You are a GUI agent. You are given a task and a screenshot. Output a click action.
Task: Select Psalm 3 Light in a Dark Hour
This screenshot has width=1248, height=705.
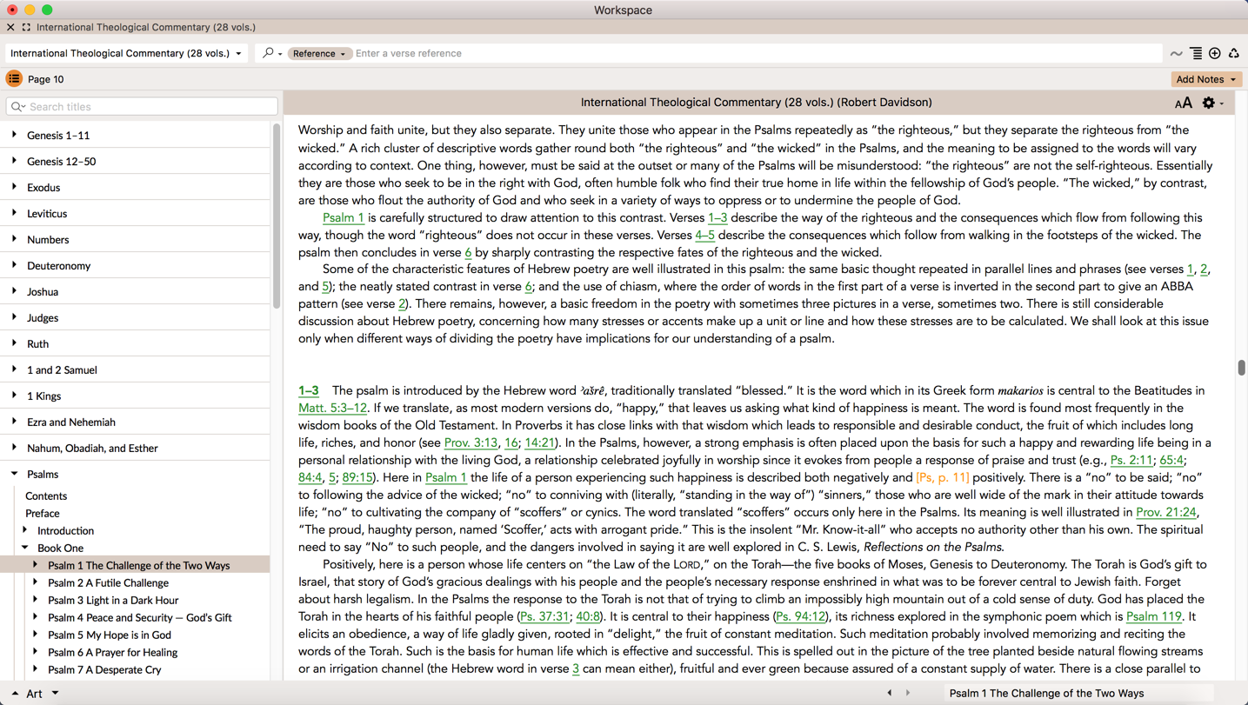coord(113,601)
